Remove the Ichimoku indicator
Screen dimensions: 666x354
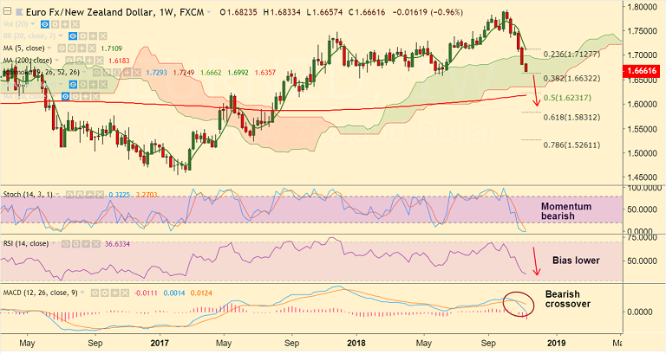[137, 73]
